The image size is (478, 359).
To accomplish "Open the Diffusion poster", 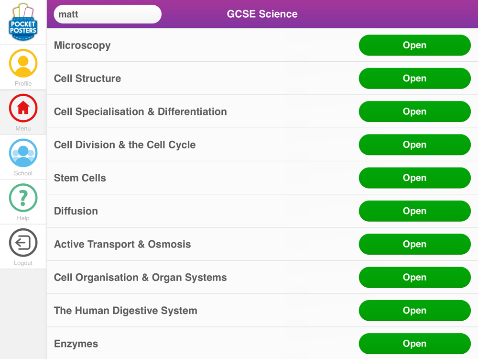I will coord(414,211).
